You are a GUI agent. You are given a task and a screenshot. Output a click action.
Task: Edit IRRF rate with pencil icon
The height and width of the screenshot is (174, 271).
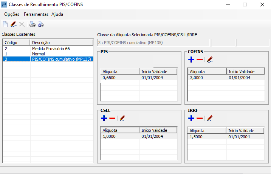pos(210,118)
